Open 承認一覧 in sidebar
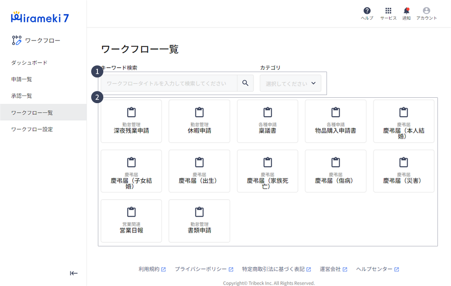 pos(22,96)
